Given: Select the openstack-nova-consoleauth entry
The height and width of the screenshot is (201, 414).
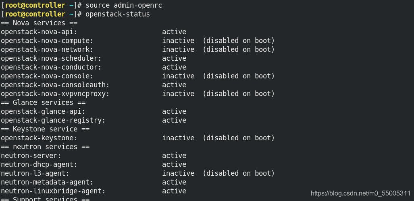Looking at the screenshot, I should click(x=94, y=85).
